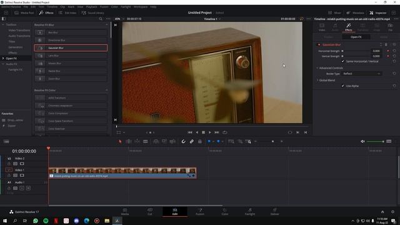
Task: Open the Media Pool panel
Action: click(24, 12)
